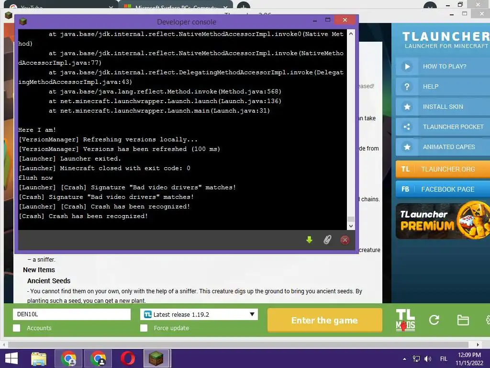Click the 'New Items' heading
Screen dimensions: 490x368
(x=39, y=270)
